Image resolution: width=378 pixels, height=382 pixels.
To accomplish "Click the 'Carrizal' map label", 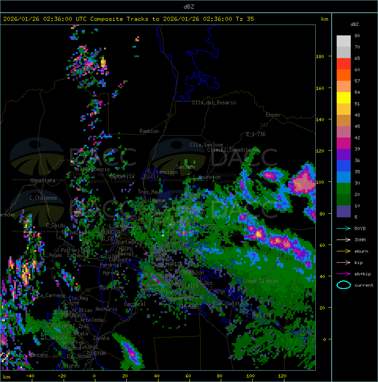I will [135, 304].
